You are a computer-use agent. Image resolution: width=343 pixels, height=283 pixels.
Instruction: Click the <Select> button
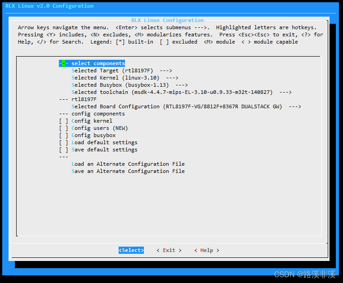click(131, 250)
